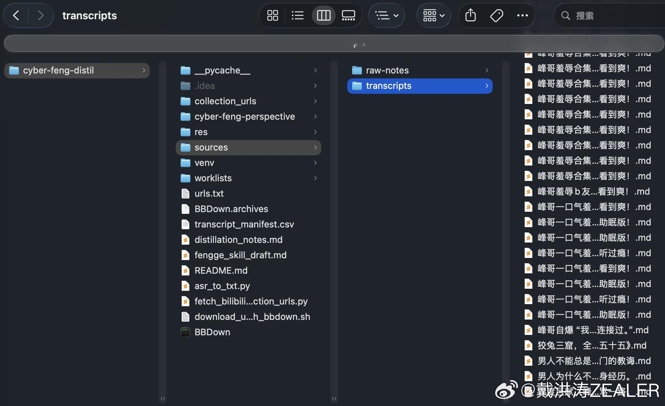Select the cyber-feng-distil folder
Image resolution: width=665 pixels, height=406 pixels.
click(77, 70)
